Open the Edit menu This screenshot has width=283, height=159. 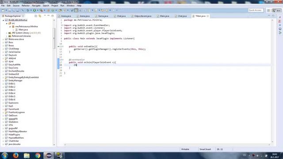point(8,6)
